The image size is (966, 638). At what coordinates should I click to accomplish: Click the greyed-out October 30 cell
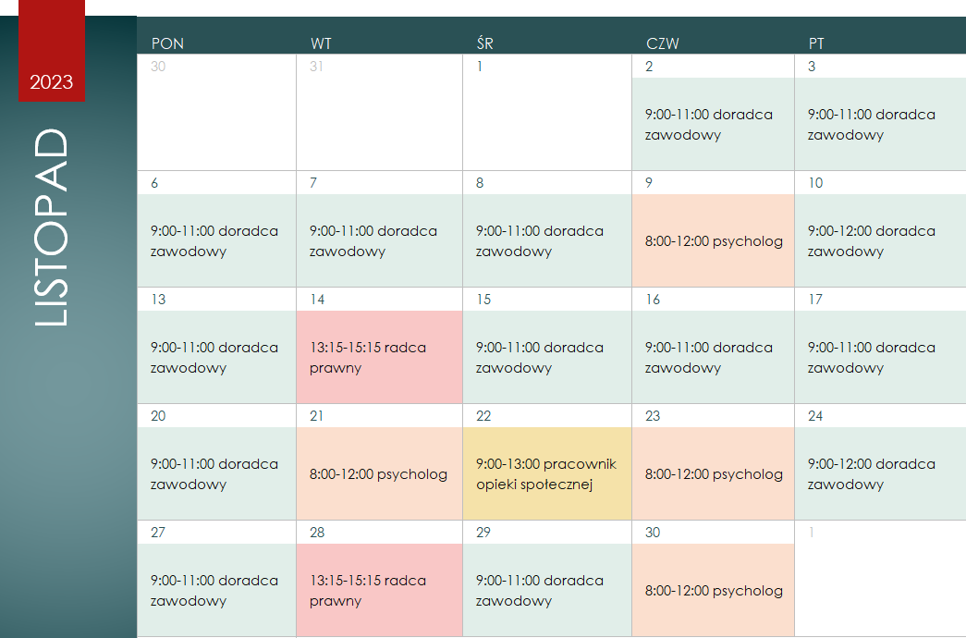[x=216, y=112]
